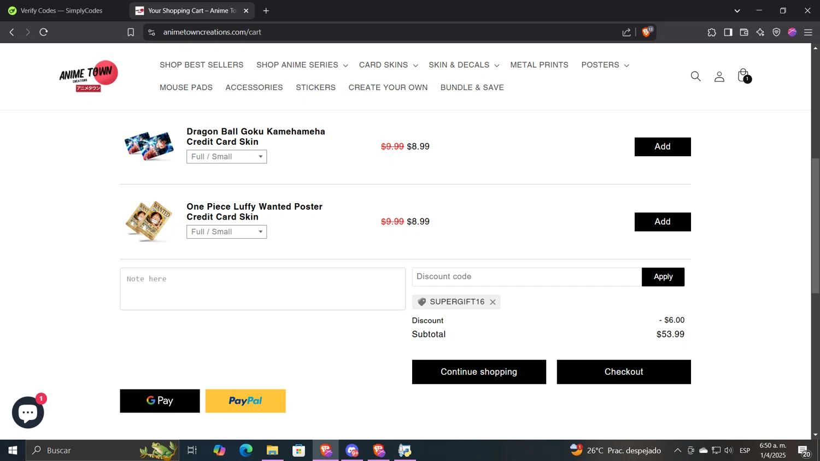This screenshot has width=820, height=461.
Task: Open One Piece Luffy Wanted Poster product link
Action: [255, 211]
